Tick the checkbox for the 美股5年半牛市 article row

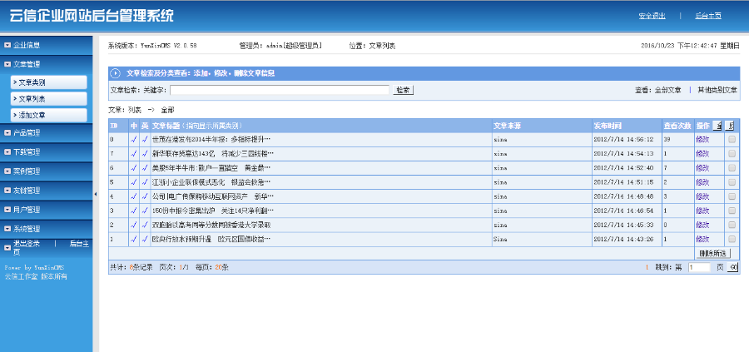[732, 168]
